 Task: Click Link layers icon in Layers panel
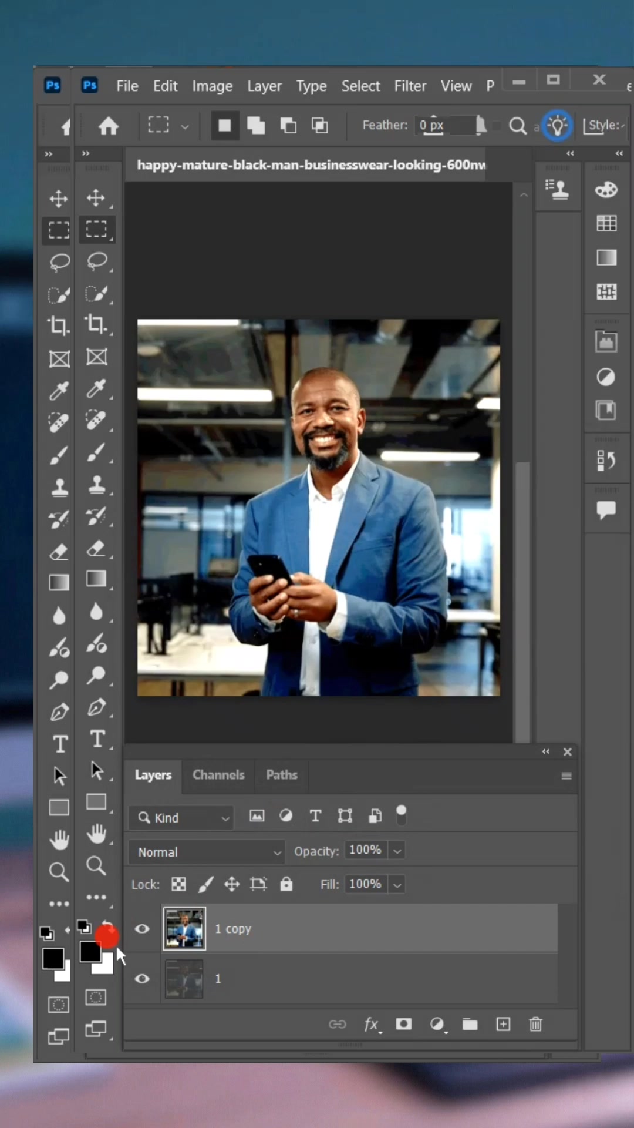pyautogui.click(x=338, y=1025)
